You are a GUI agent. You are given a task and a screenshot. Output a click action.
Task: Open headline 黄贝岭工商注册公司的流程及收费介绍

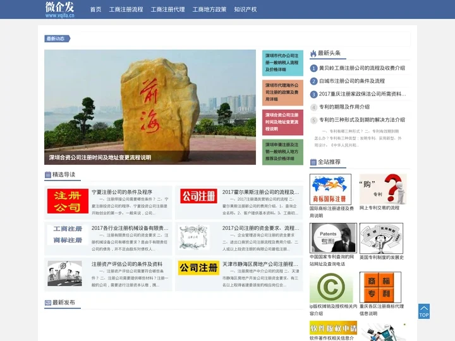click(x=362, y=68)
